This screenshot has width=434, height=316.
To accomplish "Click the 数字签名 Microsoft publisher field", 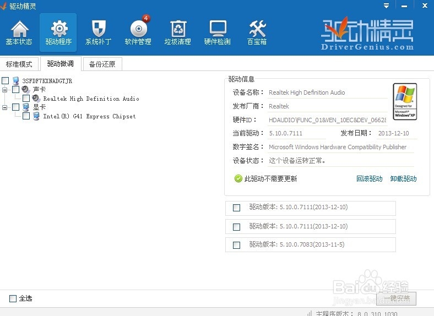I will [341, 147].
